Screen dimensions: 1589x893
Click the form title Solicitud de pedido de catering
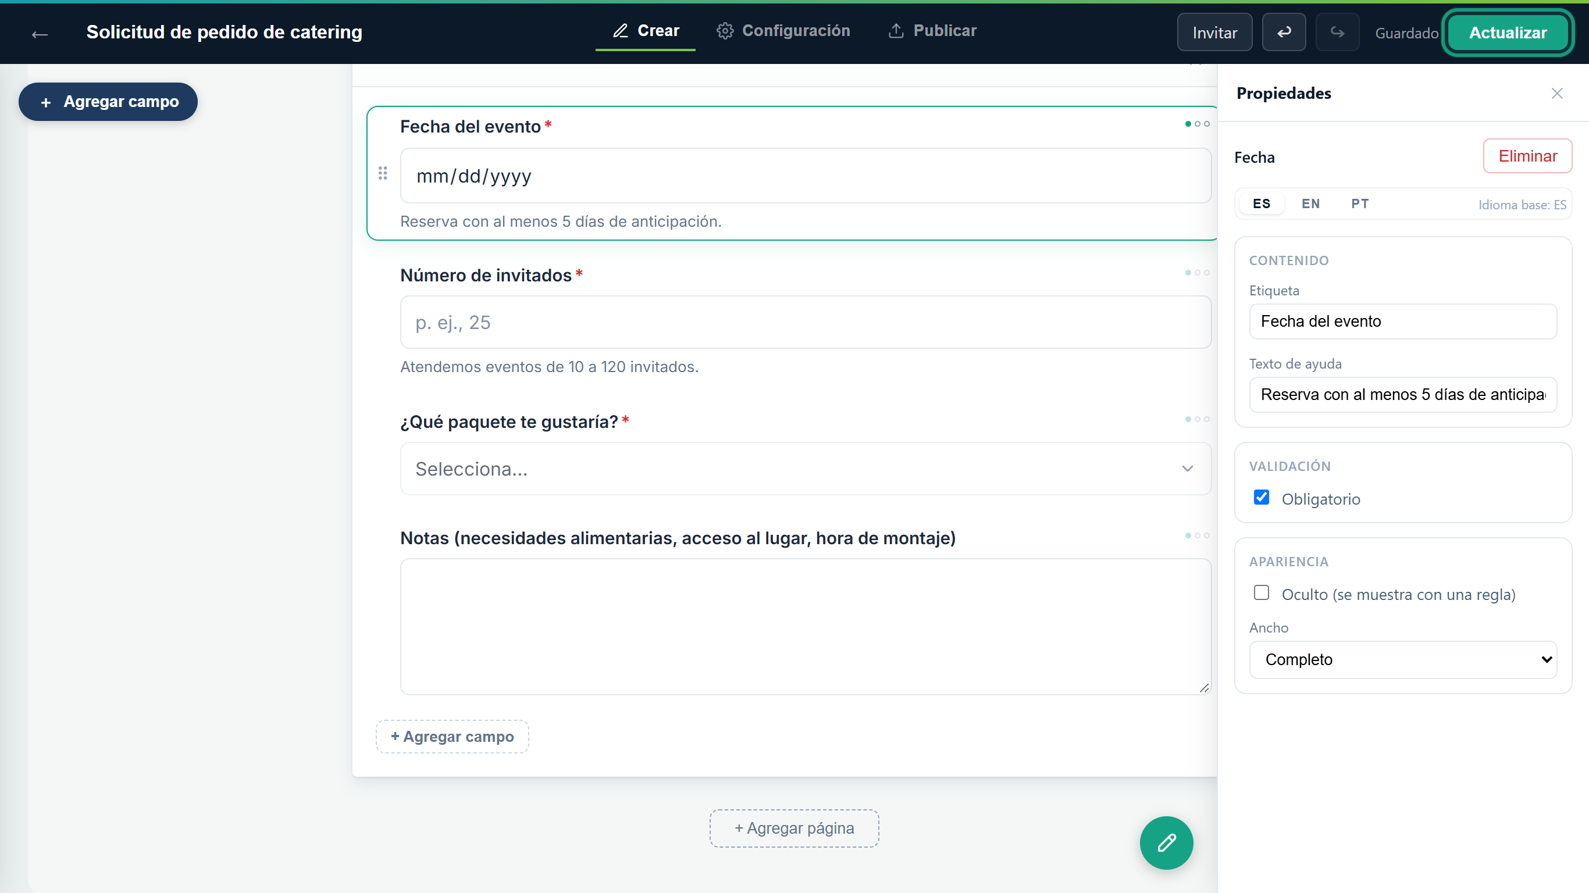pos(224,32)
